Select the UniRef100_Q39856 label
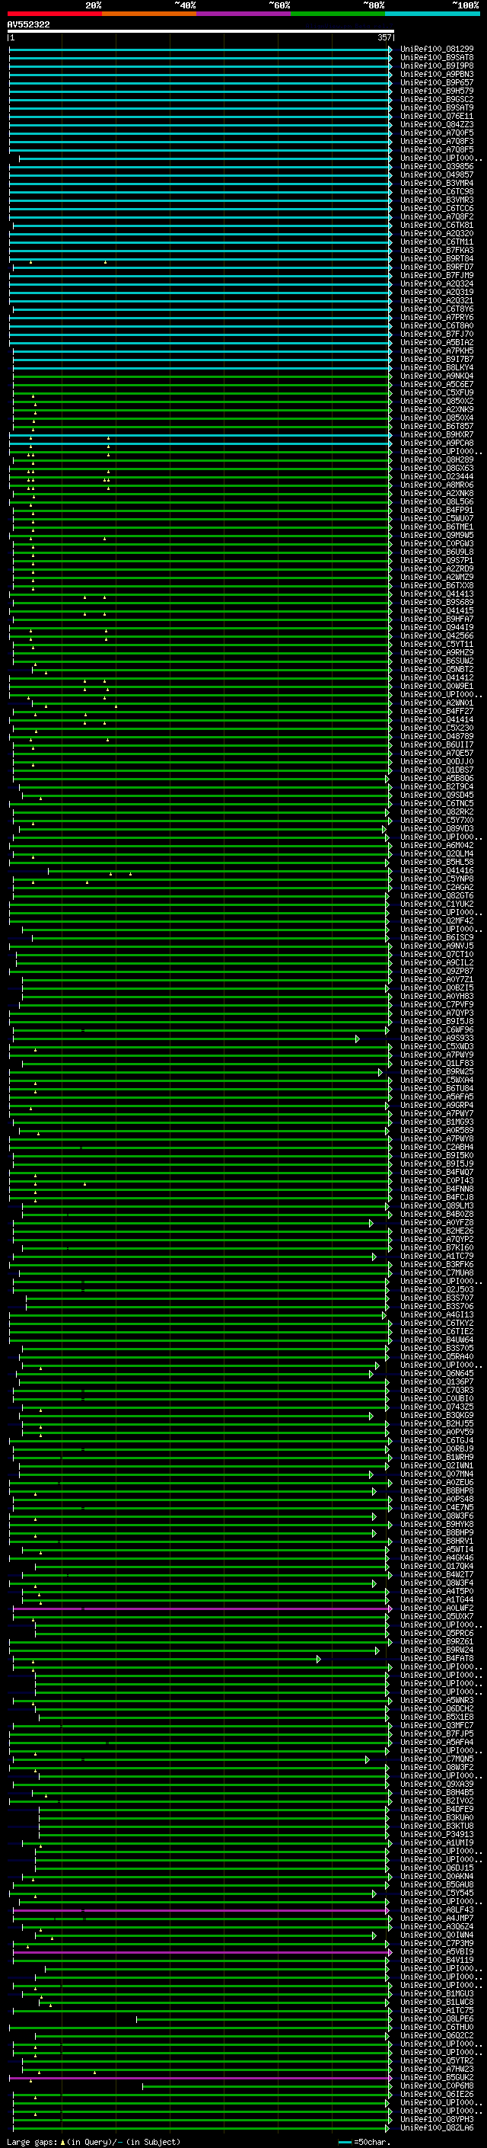Screen dimensions: 487x2148 [437, 167]
